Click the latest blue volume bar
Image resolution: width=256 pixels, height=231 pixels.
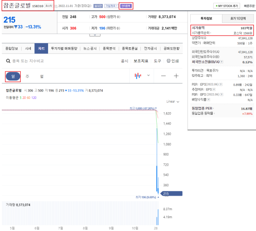tap(158, 217)
